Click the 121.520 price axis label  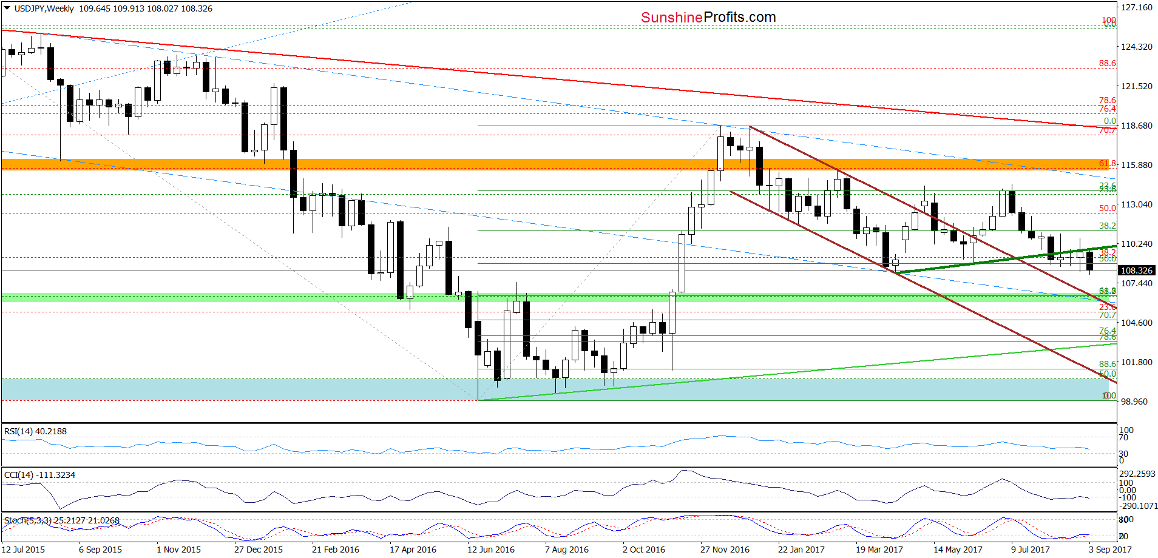[1137, 86]
